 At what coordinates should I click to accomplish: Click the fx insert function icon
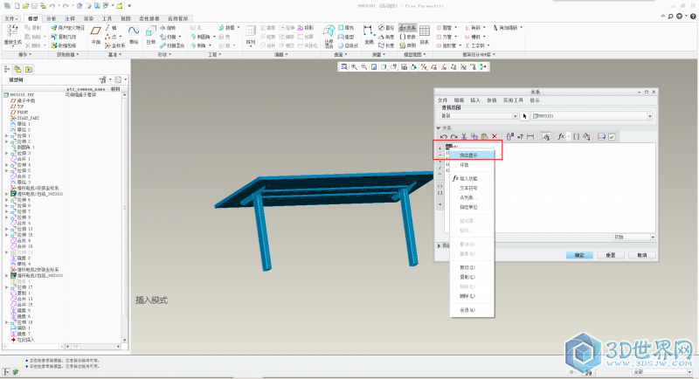(560, 136)
